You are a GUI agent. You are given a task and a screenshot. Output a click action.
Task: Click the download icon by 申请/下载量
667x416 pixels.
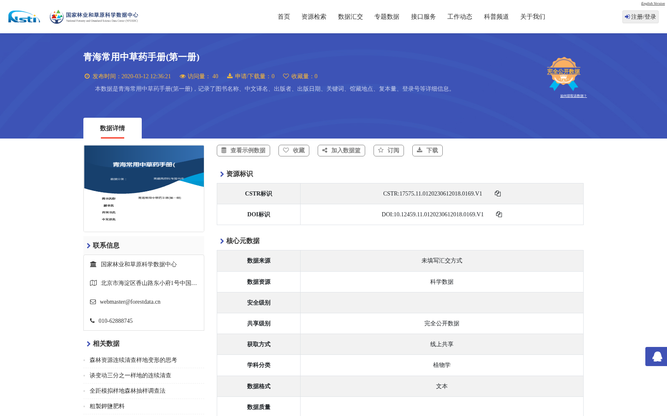230,76
